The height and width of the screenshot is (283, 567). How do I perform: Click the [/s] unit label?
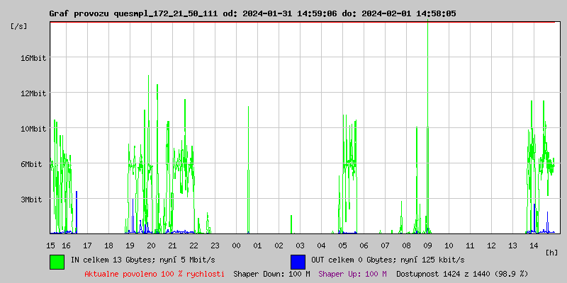point(20,26)
